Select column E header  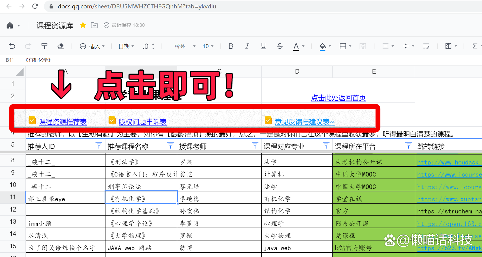click(374, 71)
